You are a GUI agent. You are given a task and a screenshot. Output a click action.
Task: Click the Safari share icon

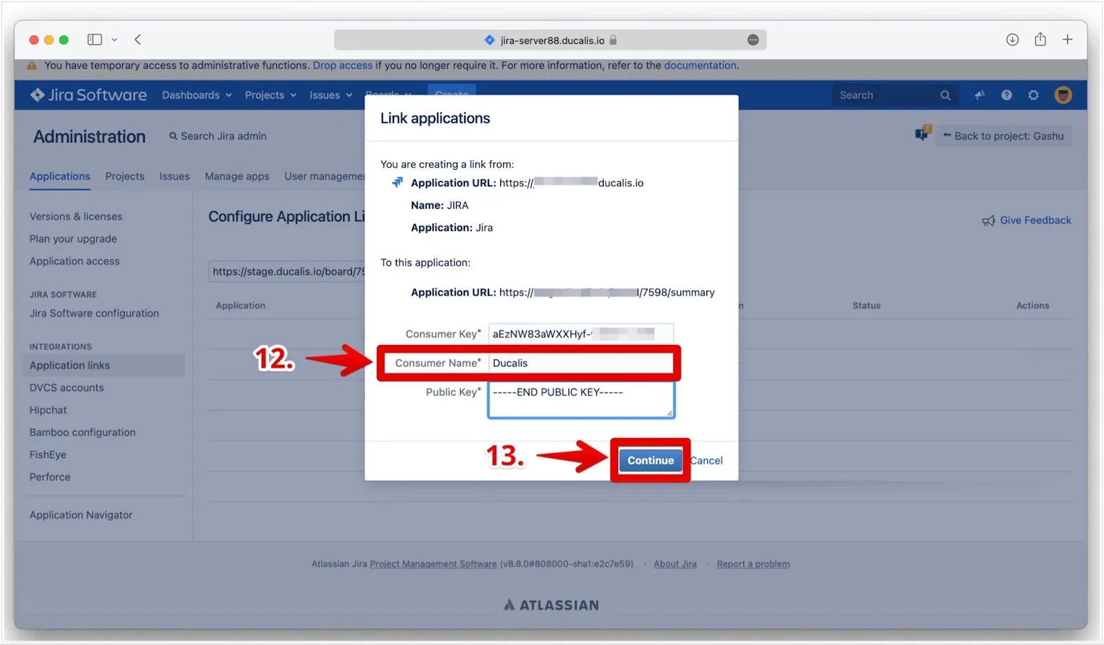pyautogui.click(x=1040, y=40)
